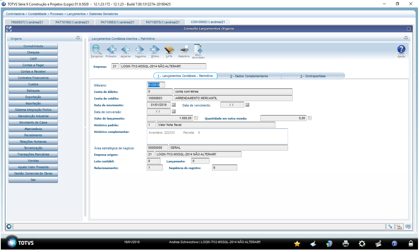This screenshot has width=420, height=251.
Task: Click the Recebimento origin button
Action: [33, 135]
